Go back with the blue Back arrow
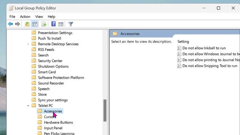 [x=10, y=24]
